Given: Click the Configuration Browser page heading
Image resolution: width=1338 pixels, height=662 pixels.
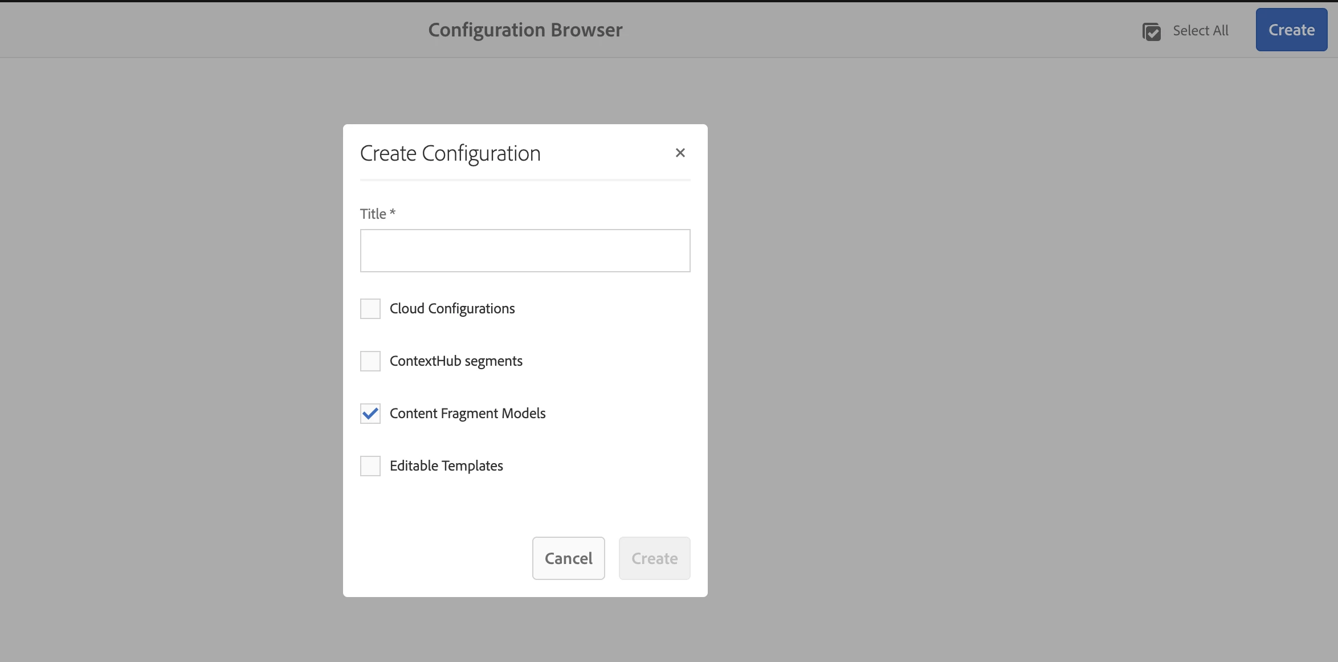Looking at the screenshot, I should click(525, 30).
